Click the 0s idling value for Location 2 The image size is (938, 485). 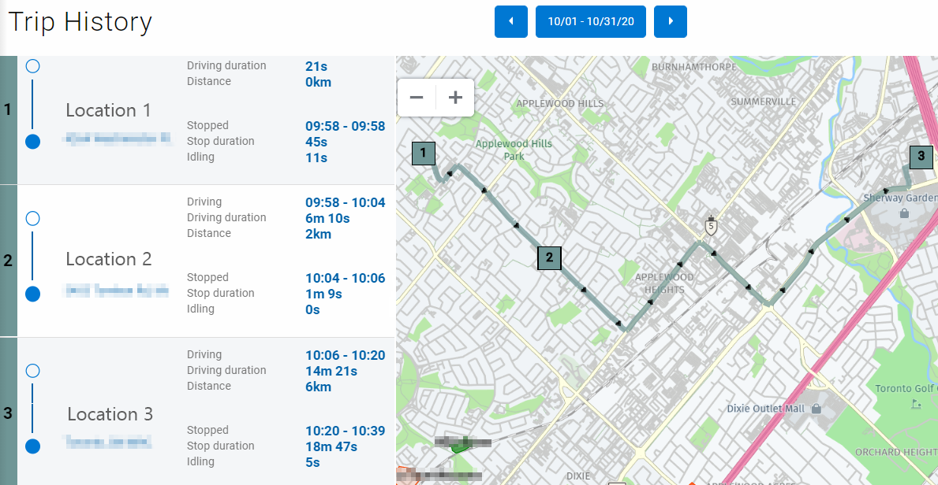click(x=313, y=309)
